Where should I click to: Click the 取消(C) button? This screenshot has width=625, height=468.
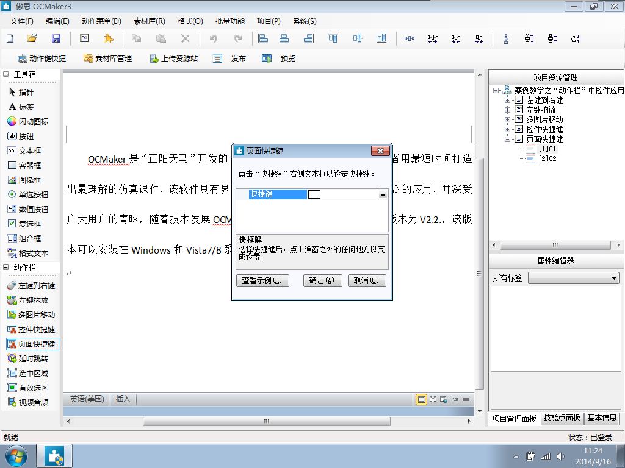(x=367, y=280)
